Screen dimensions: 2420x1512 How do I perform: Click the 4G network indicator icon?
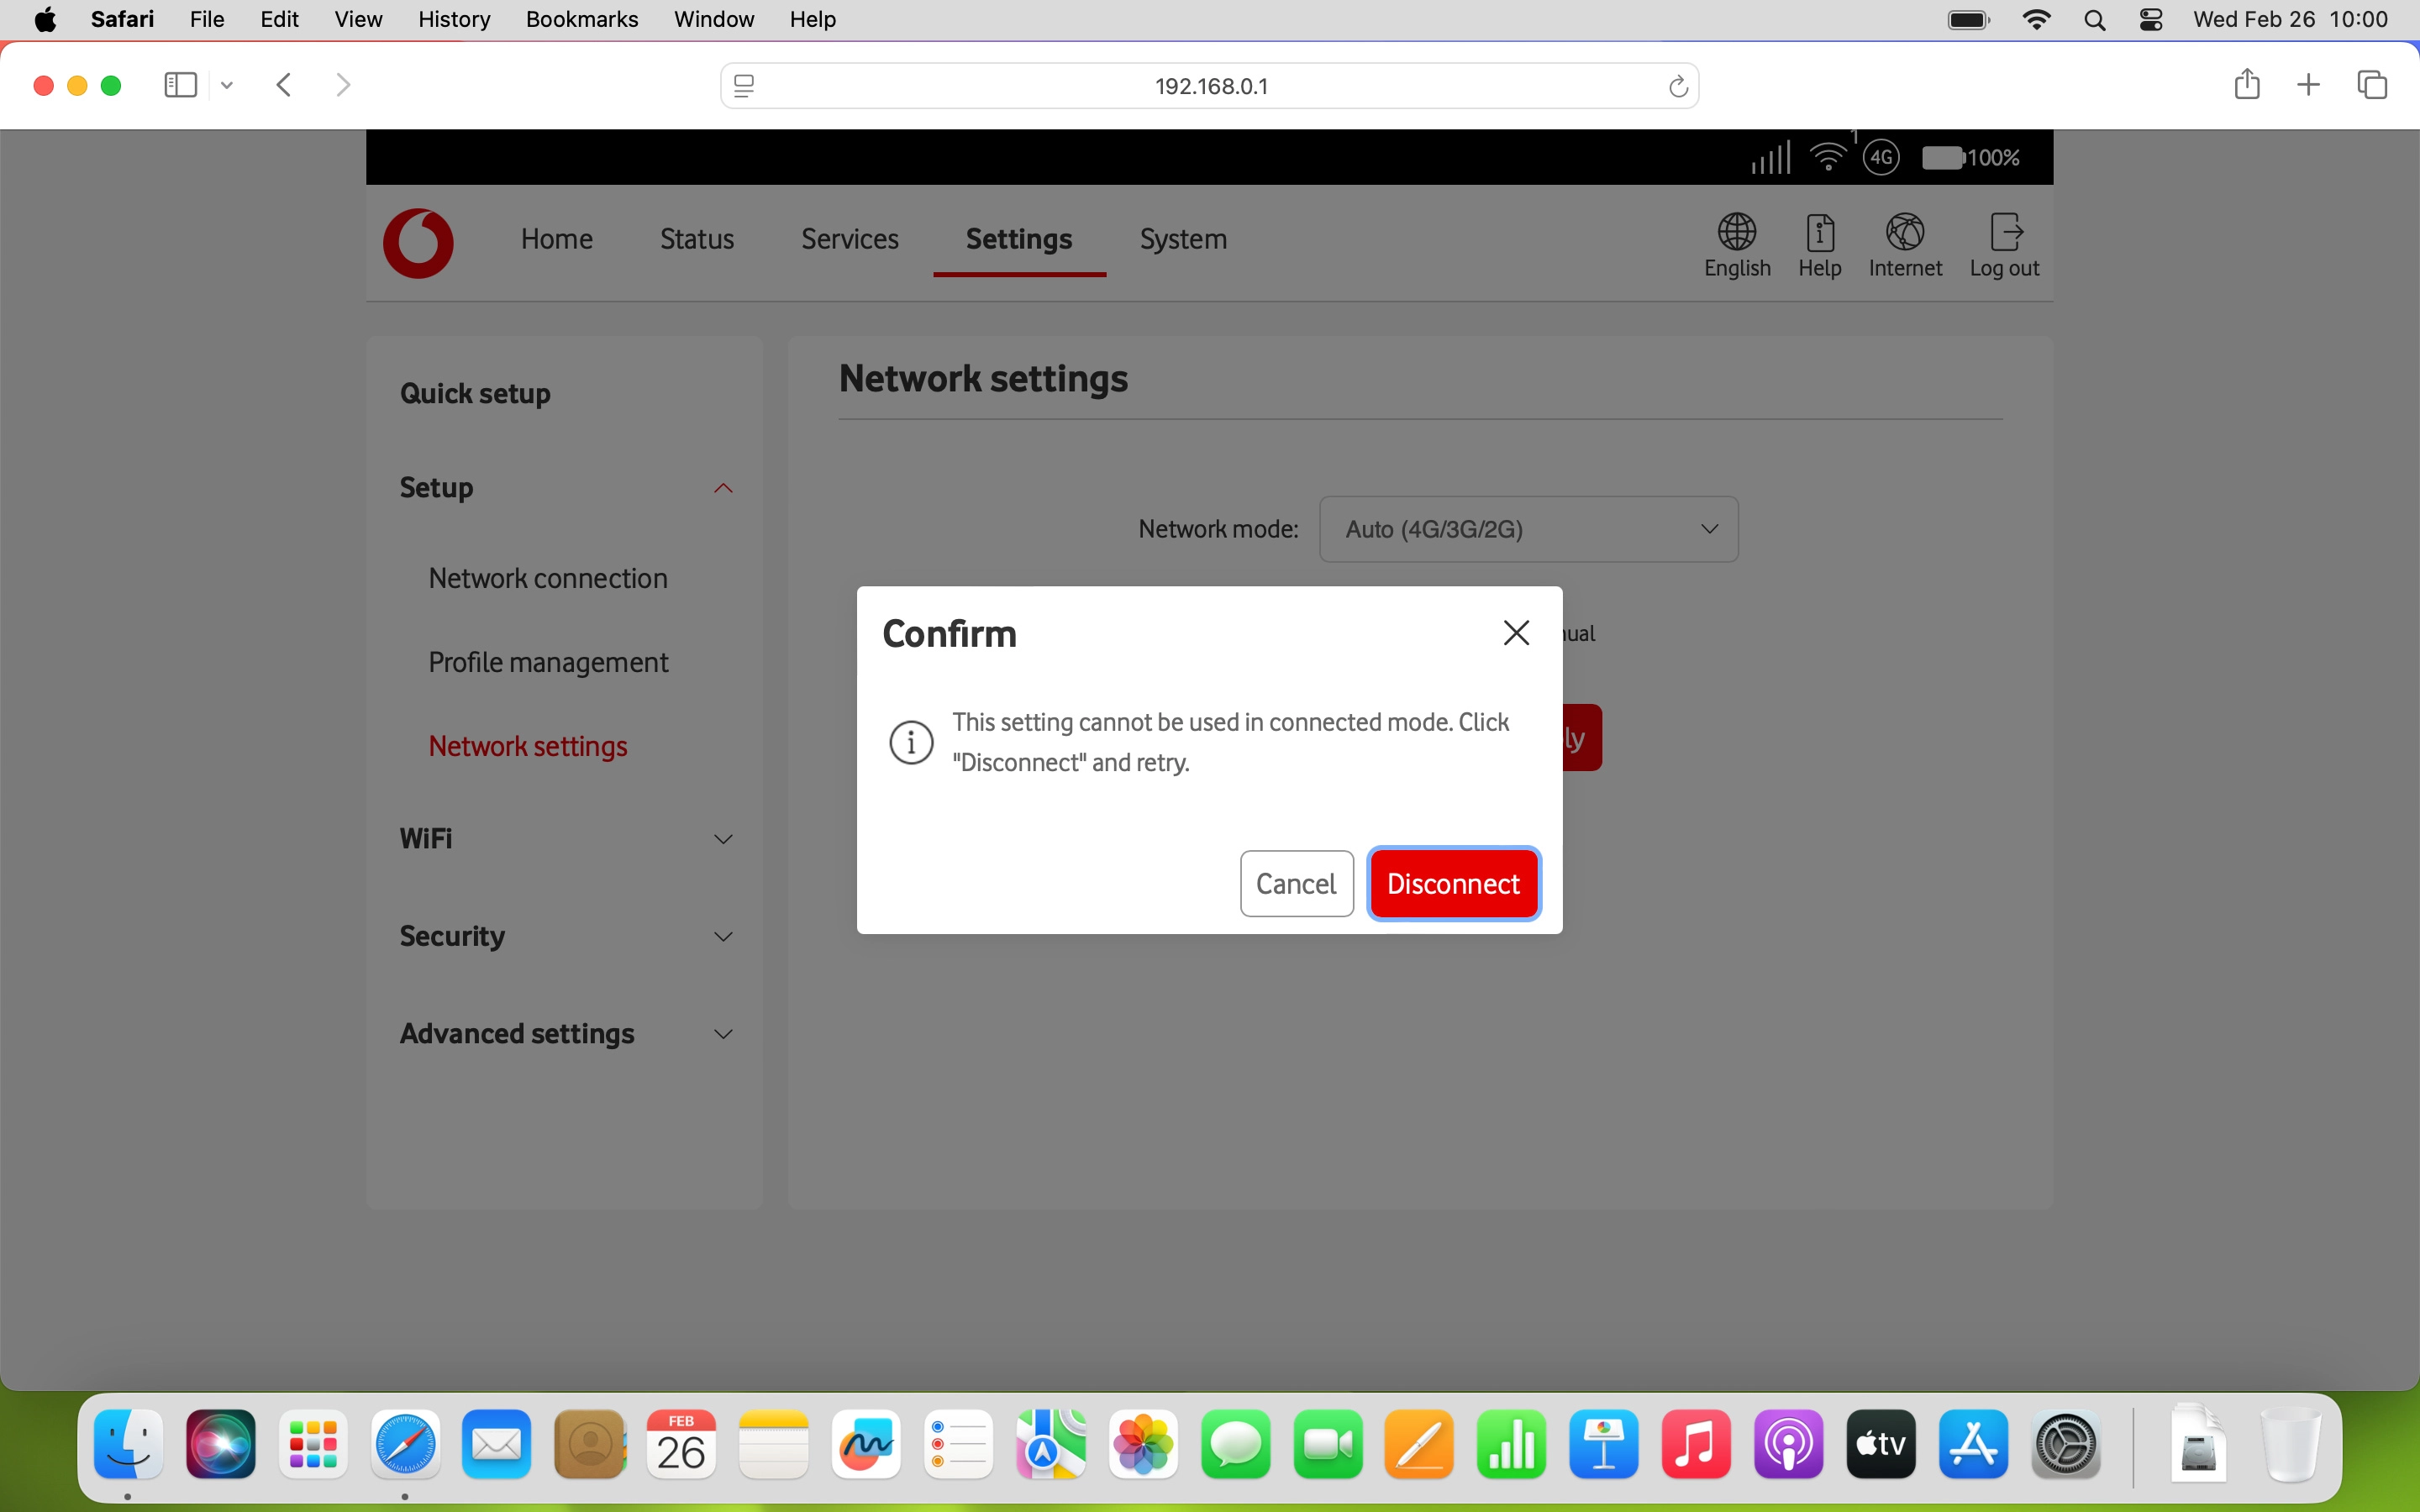(x=1881, y=157)
